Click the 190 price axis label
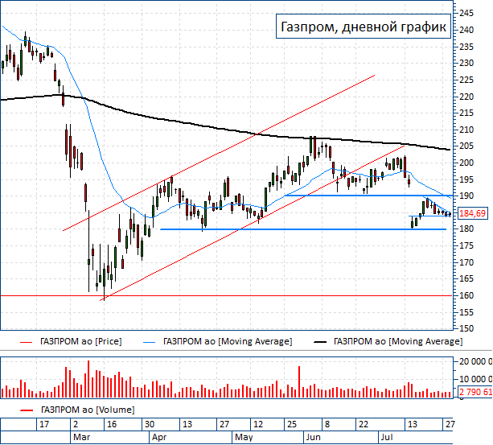 point(466,196)
